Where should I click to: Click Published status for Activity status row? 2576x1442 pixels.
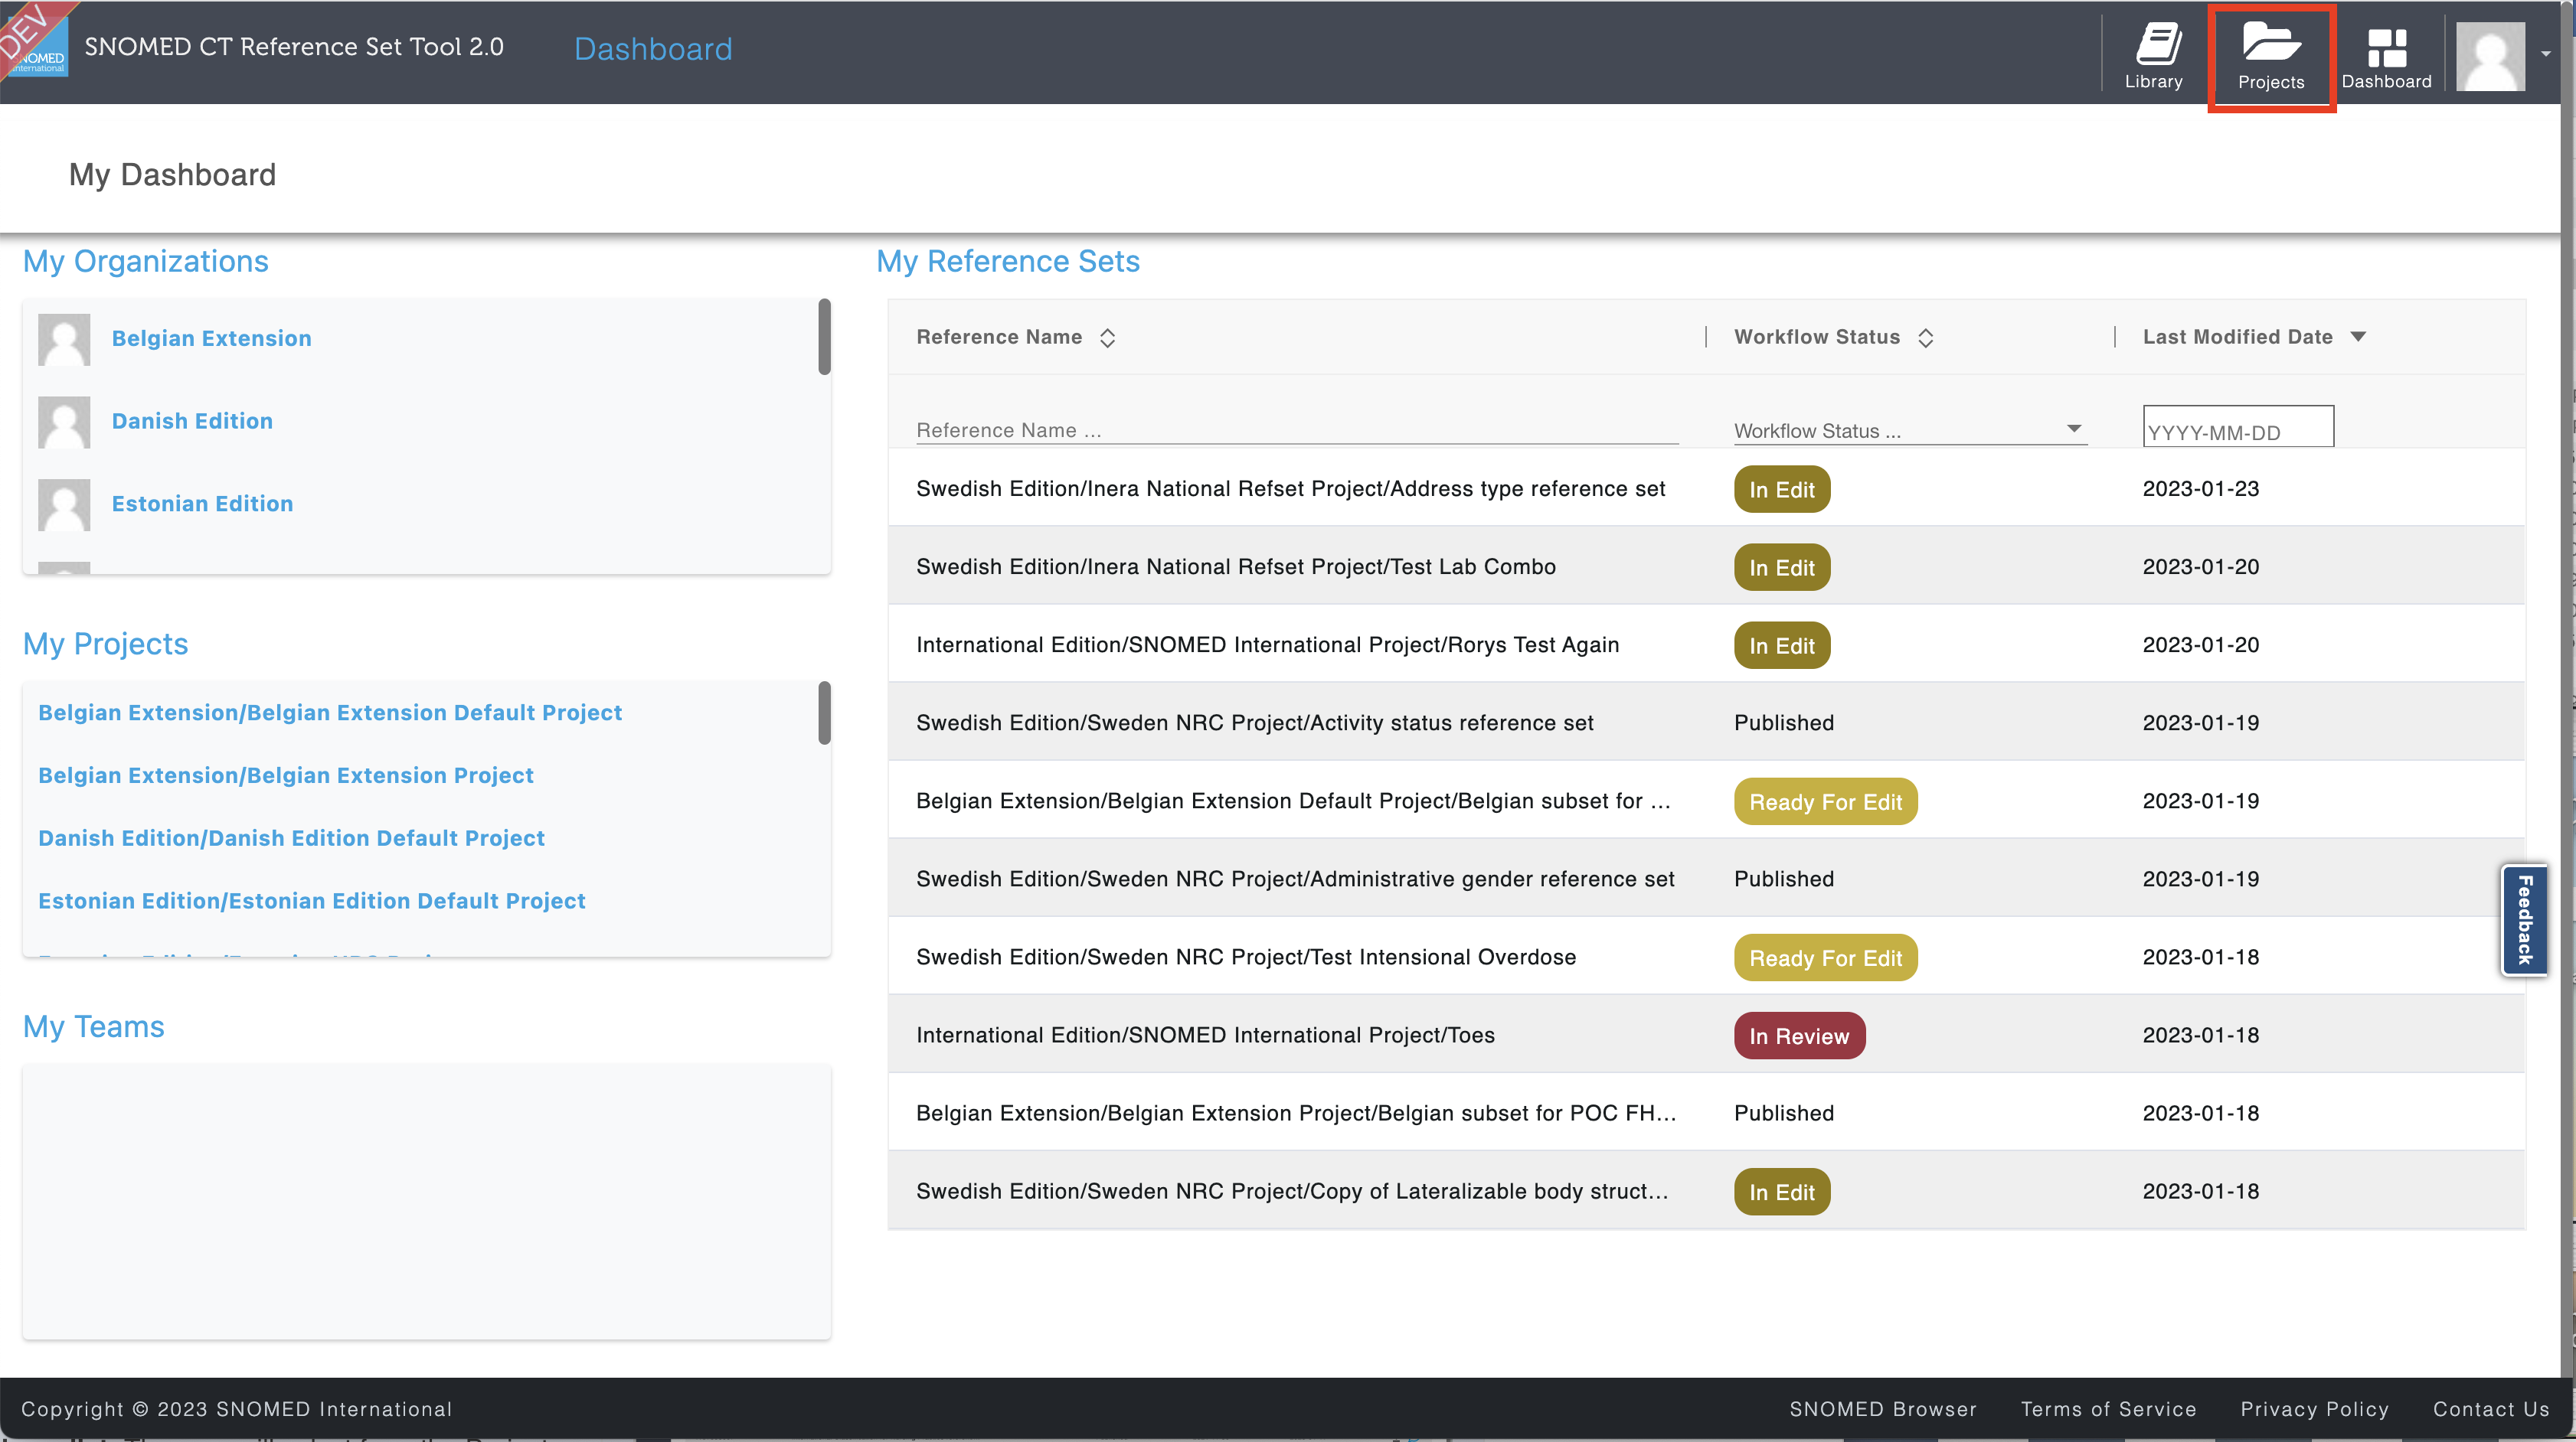click(1784, 723)
